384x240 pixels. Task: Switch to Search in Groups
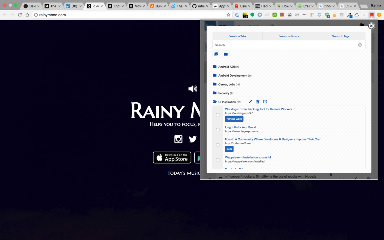289,36
